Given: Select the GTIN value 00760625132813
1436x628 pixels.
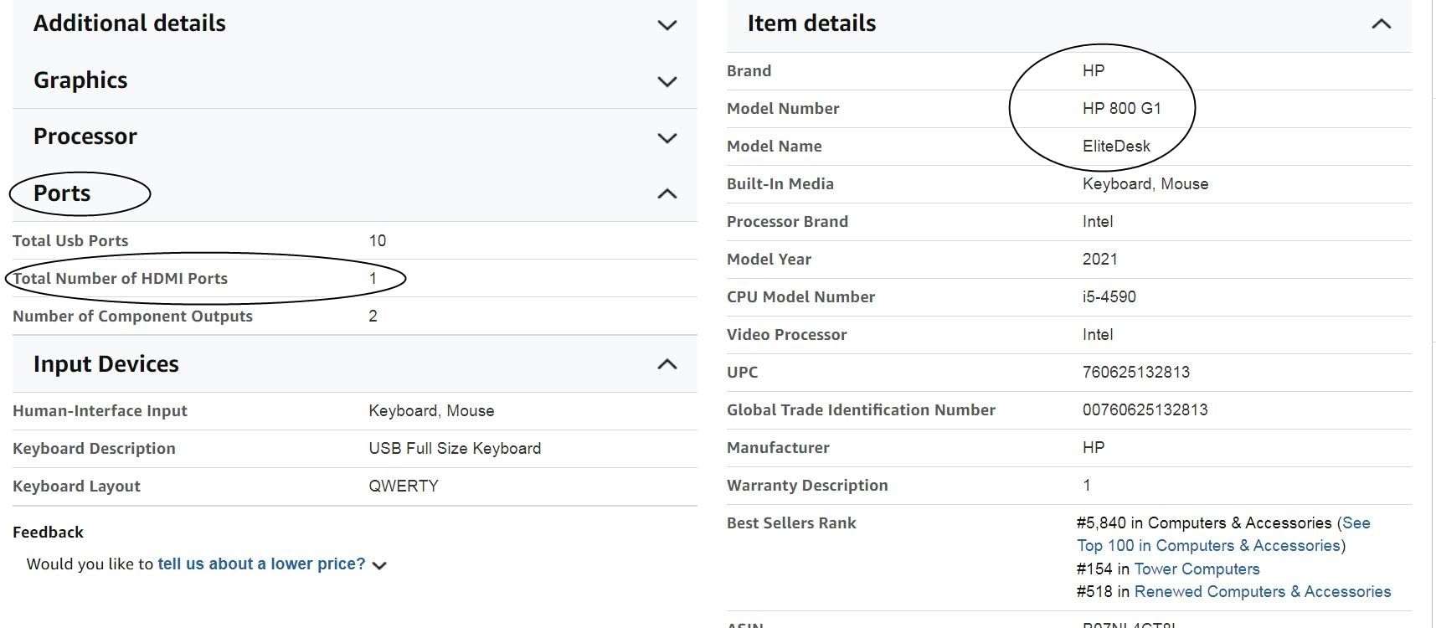Looking at the screenshot, I should point(1145,409).
